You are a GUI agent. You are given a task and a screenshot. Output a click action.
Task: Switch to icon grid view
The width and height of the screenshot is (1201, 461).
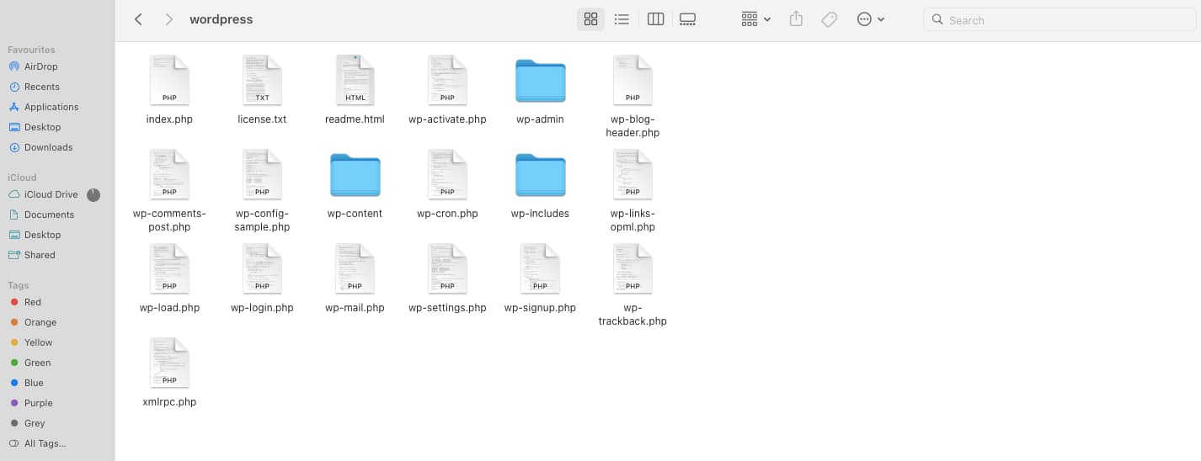590,19
